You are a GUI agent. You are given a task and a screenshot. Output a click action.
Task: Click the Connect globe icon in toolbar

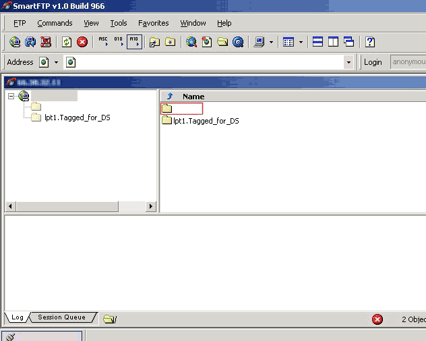point(14,42)
